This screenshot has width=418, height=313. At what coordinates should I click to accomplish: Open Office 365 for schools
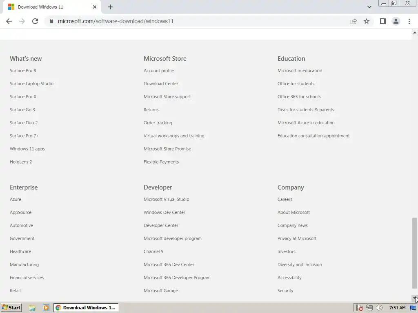point(299,97)
